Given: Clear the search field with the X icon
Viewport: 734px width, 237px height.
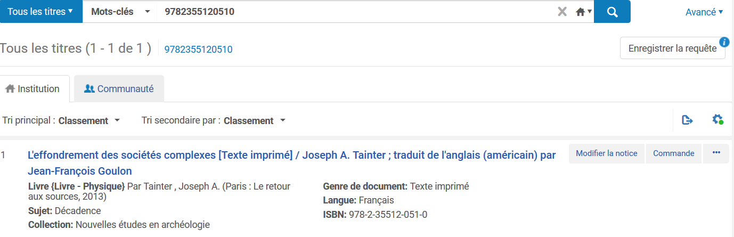Looking at the screenshot, I should click(x=562, y=12).
